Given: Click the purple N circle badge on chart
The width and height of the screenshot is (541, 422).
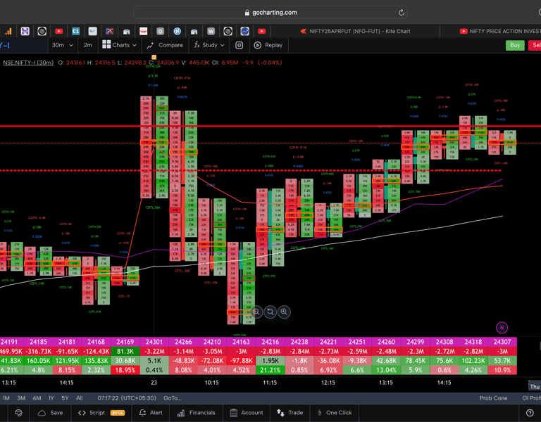Looking at the screenshot, I should click(502, 328).
